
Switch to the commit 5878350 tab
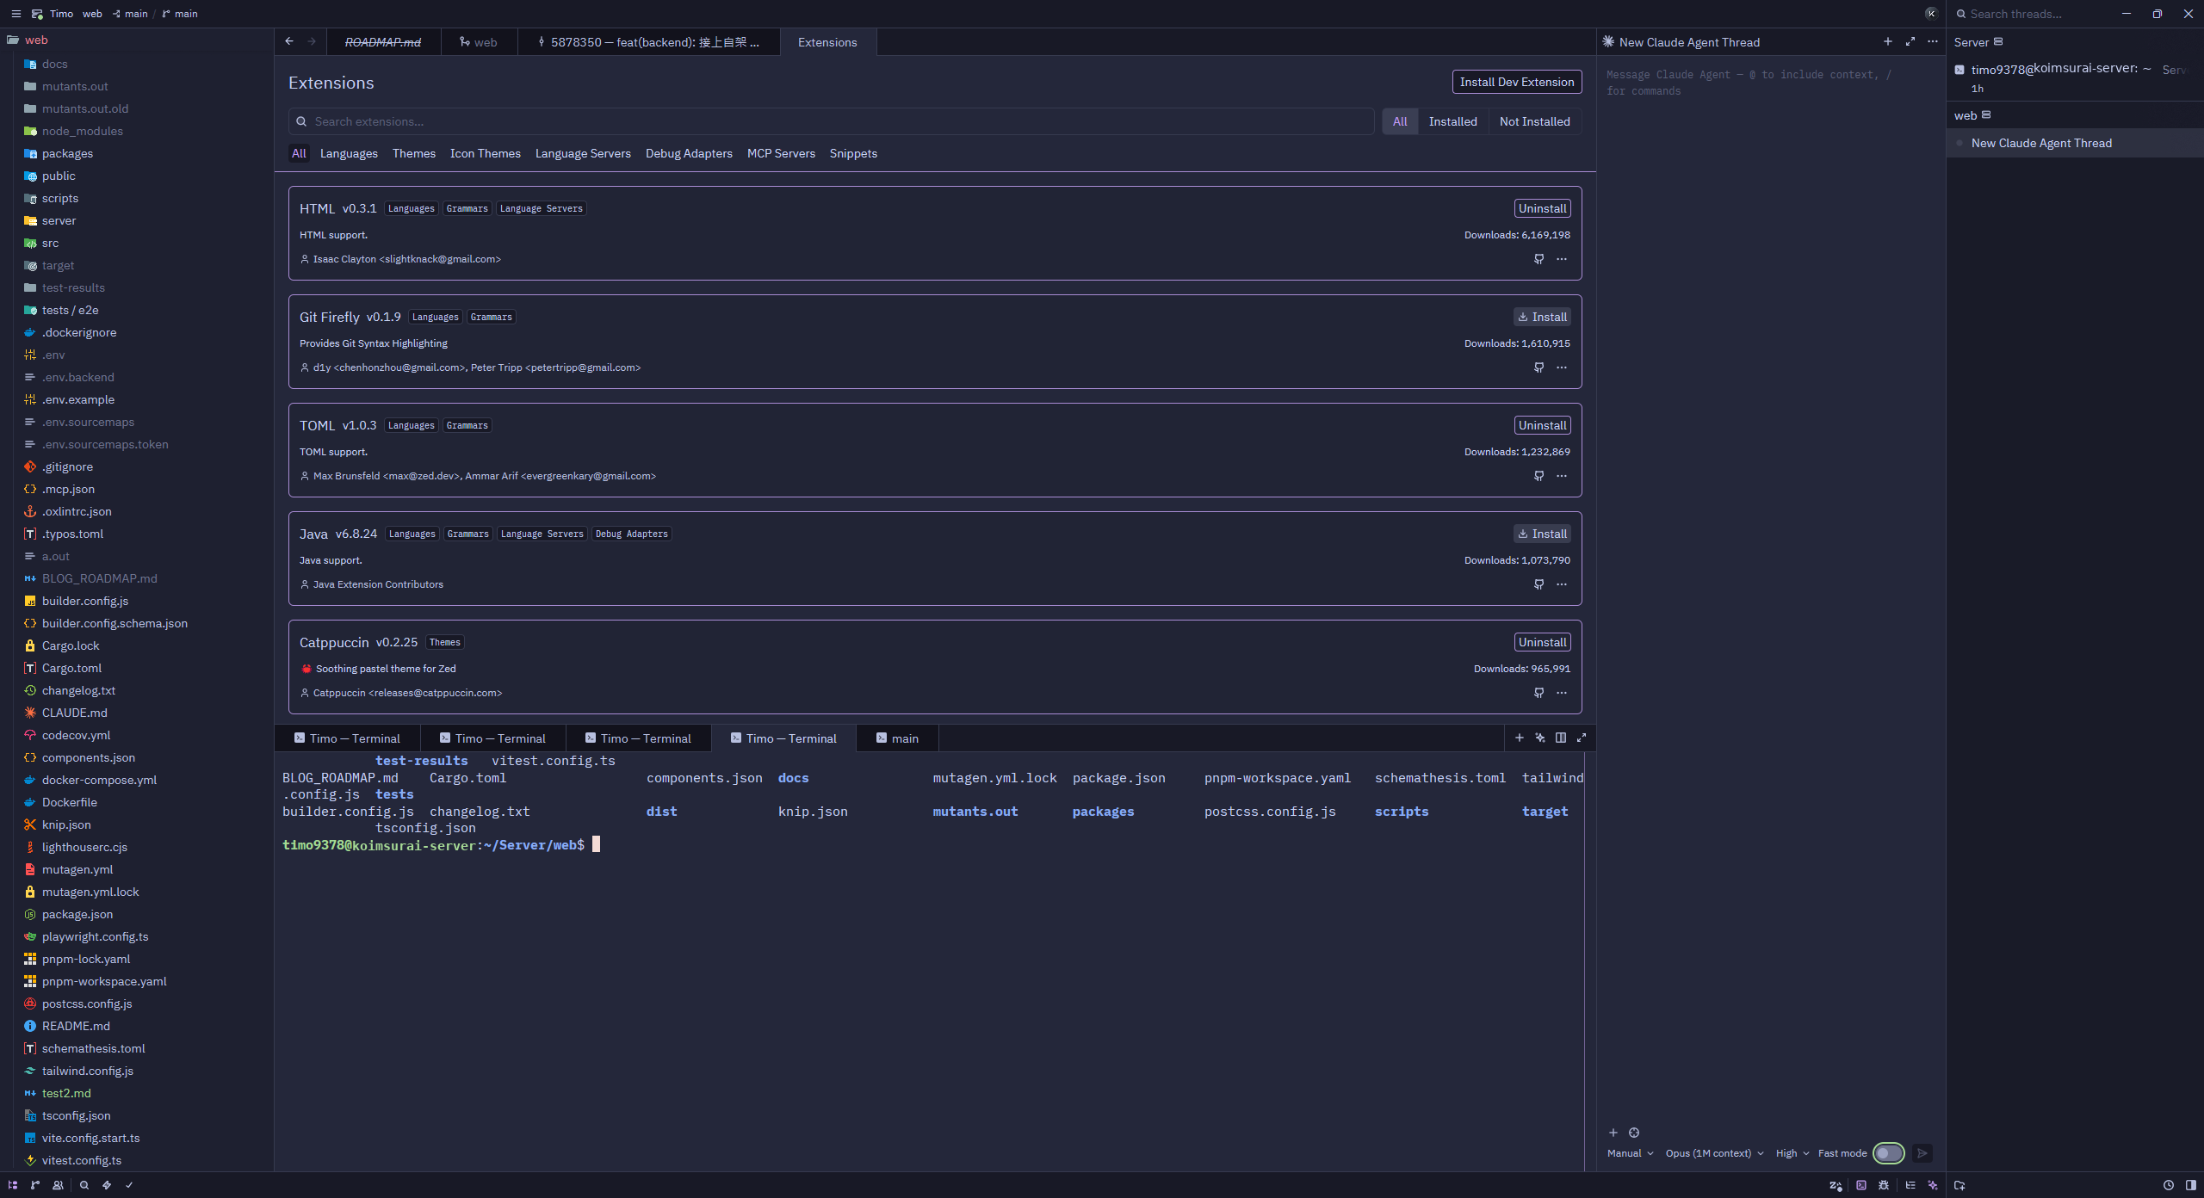649,41
